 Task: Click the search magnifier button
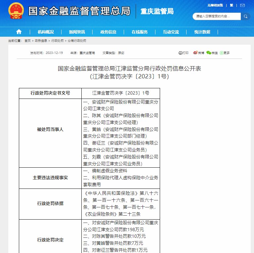tap(246, 16)
